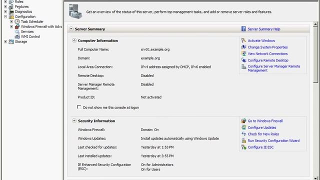Select WMI Control in the tree
The image size is (320, 180).
click(30, 36)
